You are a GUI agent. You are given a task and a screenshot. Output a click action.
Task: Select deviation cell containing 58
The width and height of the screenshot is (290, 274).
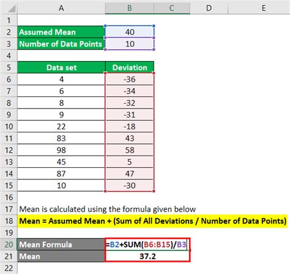click(130, 150)
